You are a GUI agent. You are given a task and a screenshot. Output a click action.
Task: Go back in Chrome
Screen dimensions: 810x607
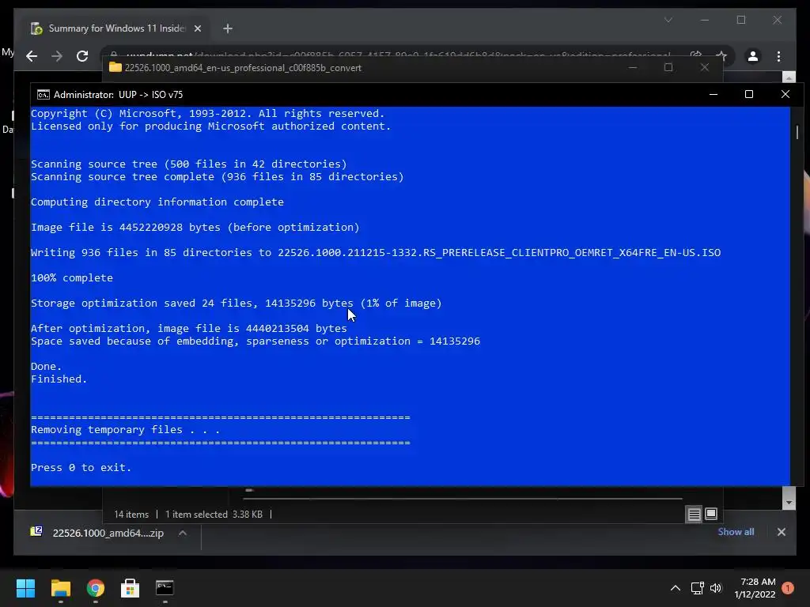pyautogui.click(x=32, y=56)
